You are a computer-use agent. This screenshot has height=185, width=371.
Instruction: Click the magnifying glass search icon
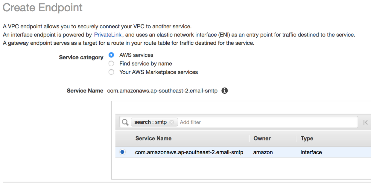(125, 122)
